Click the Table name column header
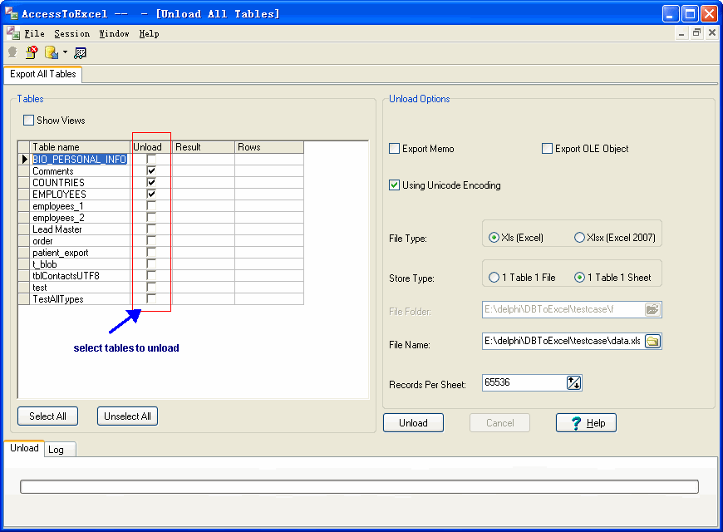Screen dimensions: 723x532 point(80,147)
